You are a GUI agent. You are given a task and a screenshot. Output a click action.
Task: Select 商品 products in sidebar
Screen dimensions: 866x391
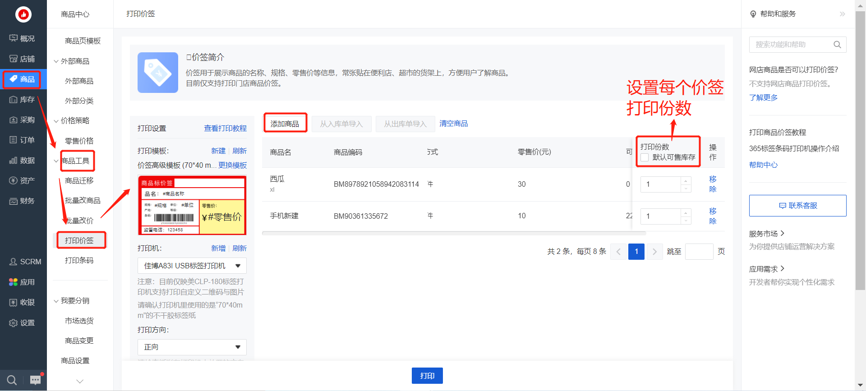click(23, 79)
